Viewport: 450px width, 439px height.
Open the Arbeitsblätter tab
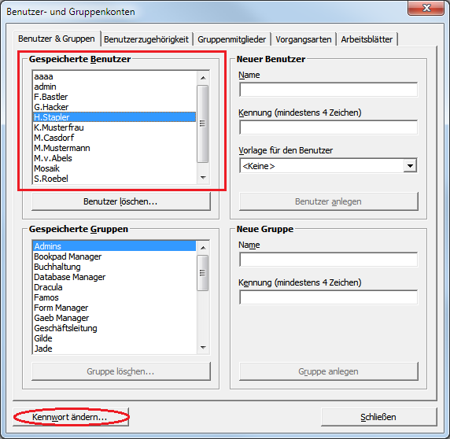click(x=367, y=39)
